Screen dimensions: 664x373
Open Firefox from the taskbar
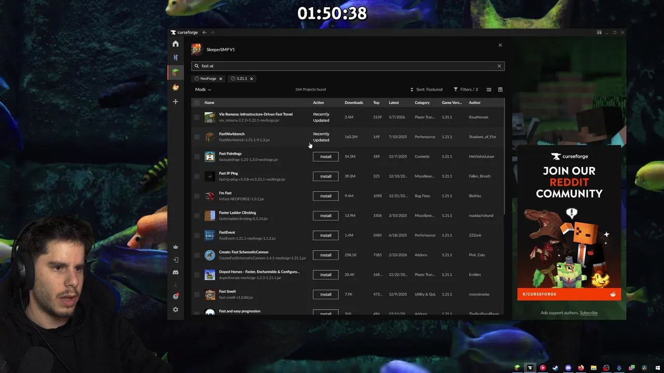pyautogui.click(x=580, y=368)
